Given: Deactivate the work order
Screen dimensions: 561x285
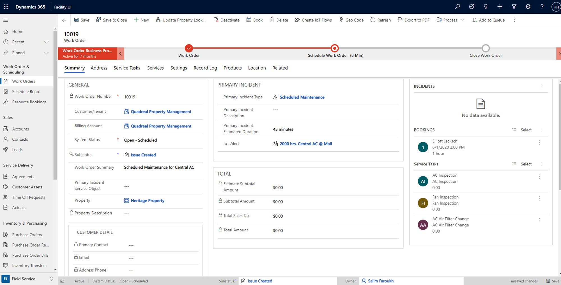Looking at the screenshot, I should pos(227,20).
